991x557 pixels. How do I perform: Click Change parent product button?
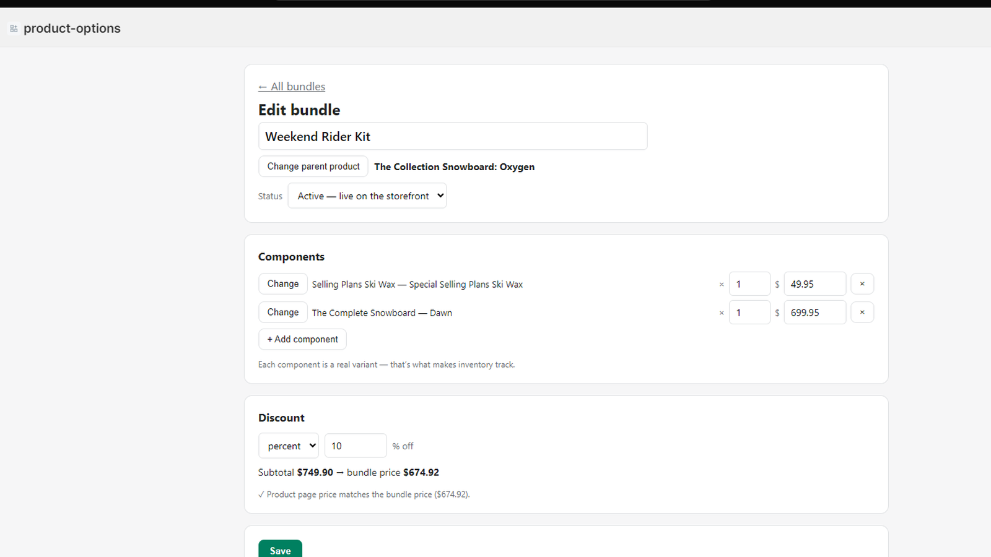313,166
